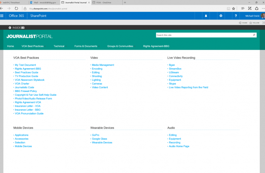Open the GoPro link

(96, 135)
